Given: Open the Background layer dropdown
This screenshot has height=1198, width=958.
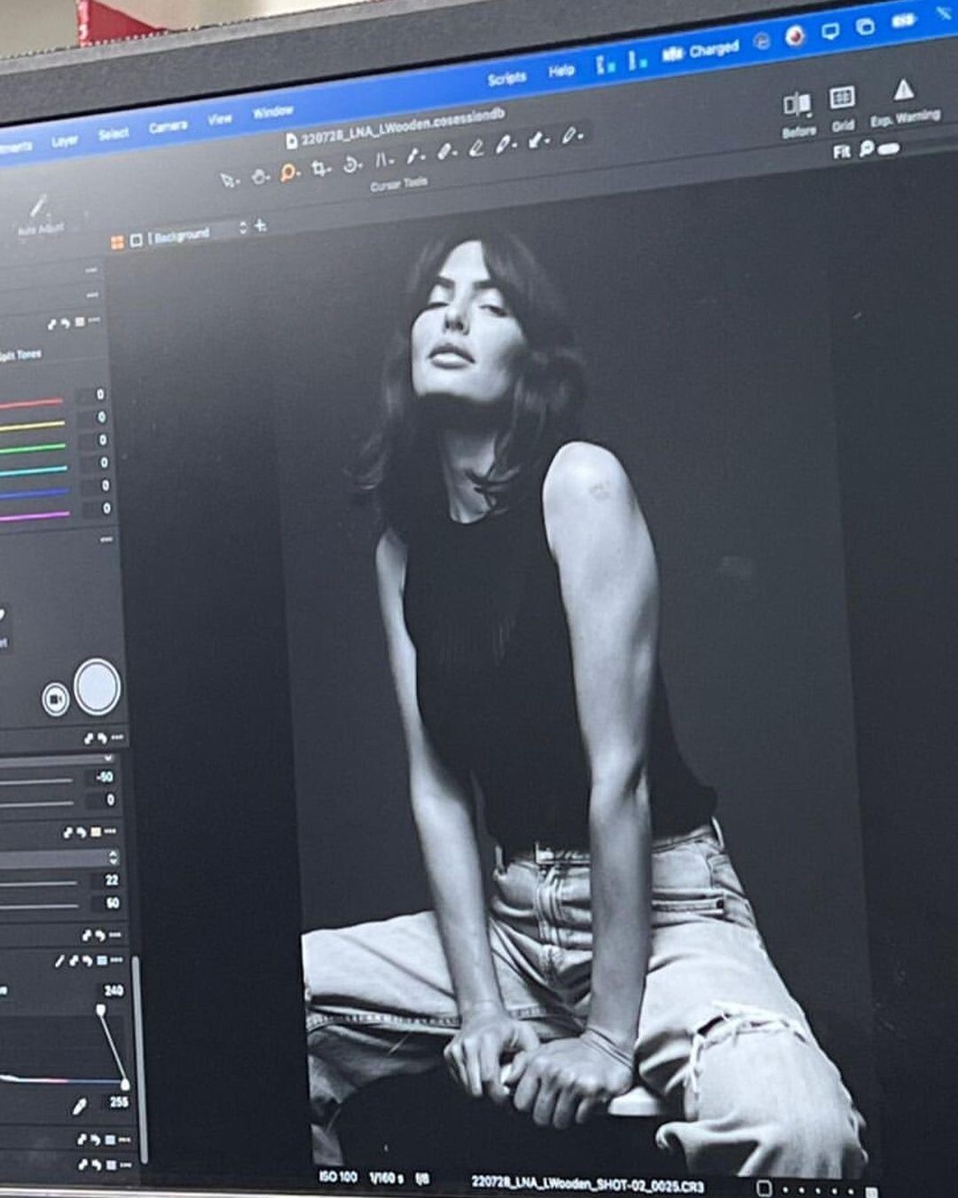Looking at the screenshot, I should (x=197, y=233).
